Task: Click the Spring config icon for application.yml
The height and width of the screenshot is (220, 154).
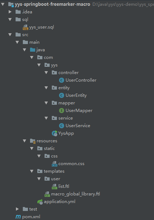Action: 40,202
